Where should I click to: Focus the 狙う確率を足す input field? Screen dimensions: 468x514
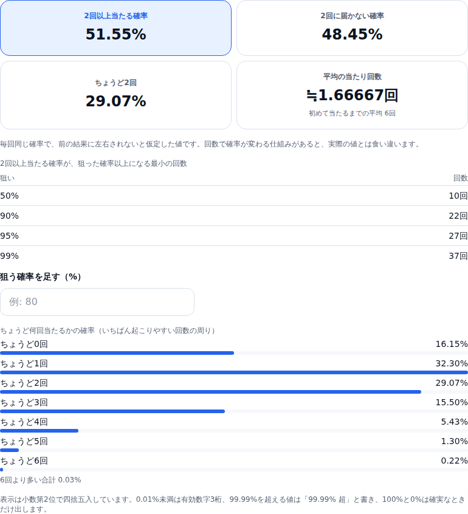coord(97,302)
